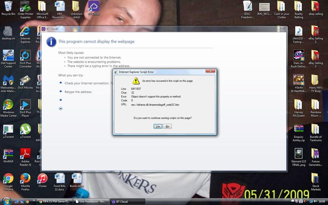Select the WinRAR desktop shortcut
328x205 pixels.
tap(8, 156)
